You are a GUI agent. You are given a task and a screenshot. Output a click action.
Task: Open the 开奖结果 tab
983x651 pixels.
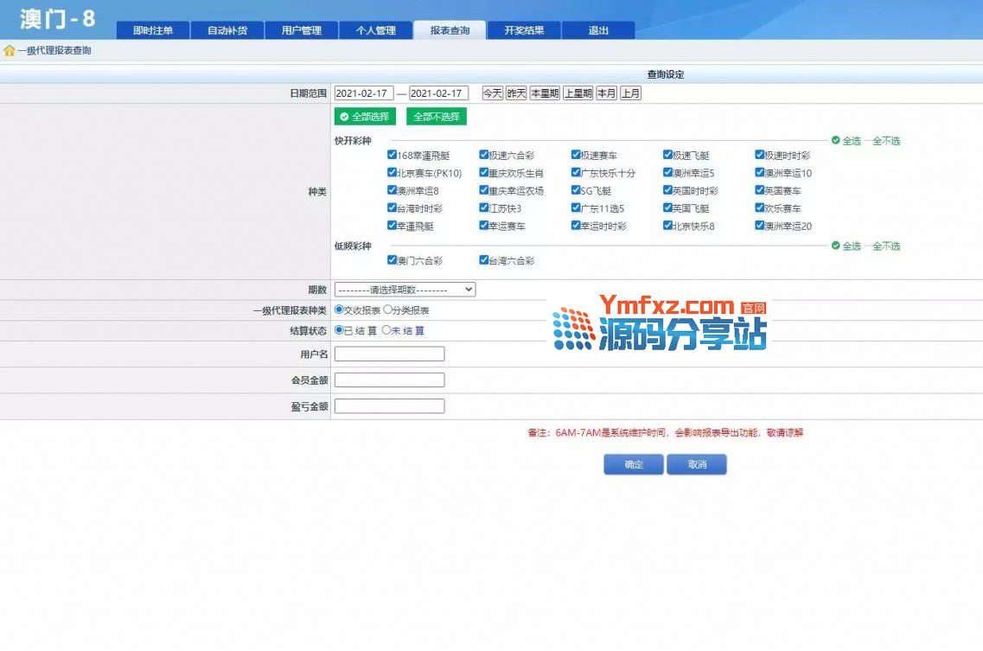524,31
